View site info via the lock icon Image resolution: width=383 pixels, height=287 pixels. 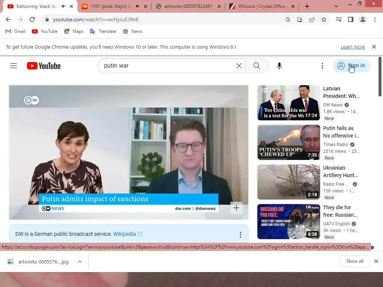47,19
